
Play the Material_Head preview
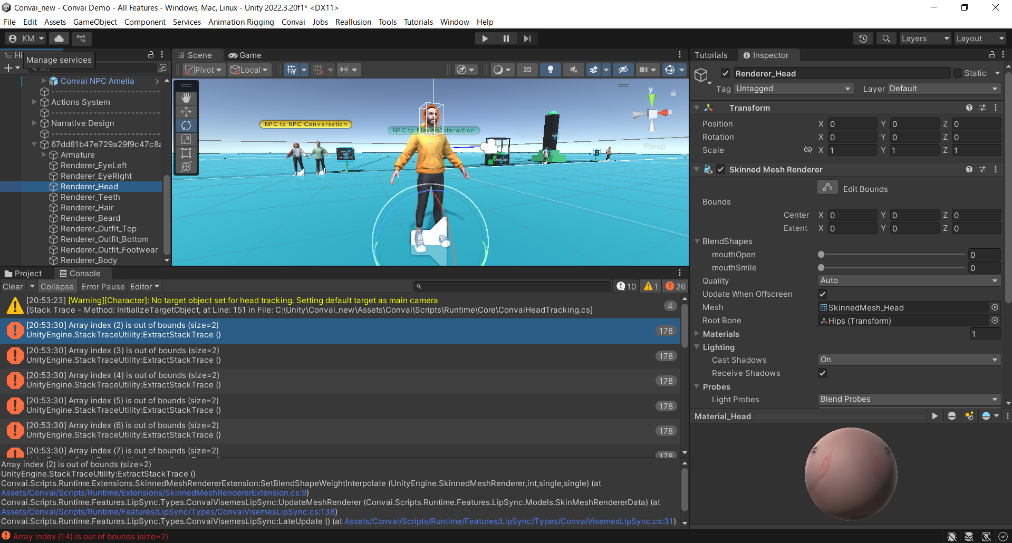click(x=934, y=416)
